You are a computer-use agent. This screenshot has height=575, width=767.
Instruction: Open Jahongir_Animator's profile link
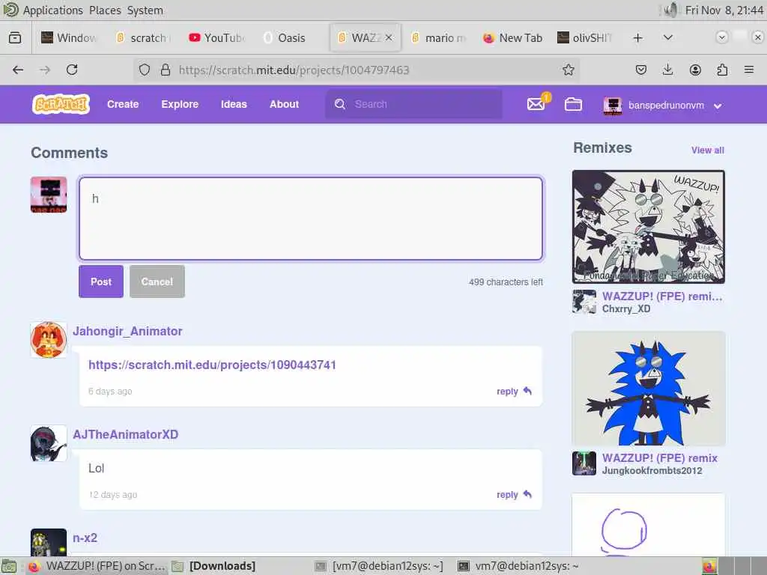click(127, 331)
